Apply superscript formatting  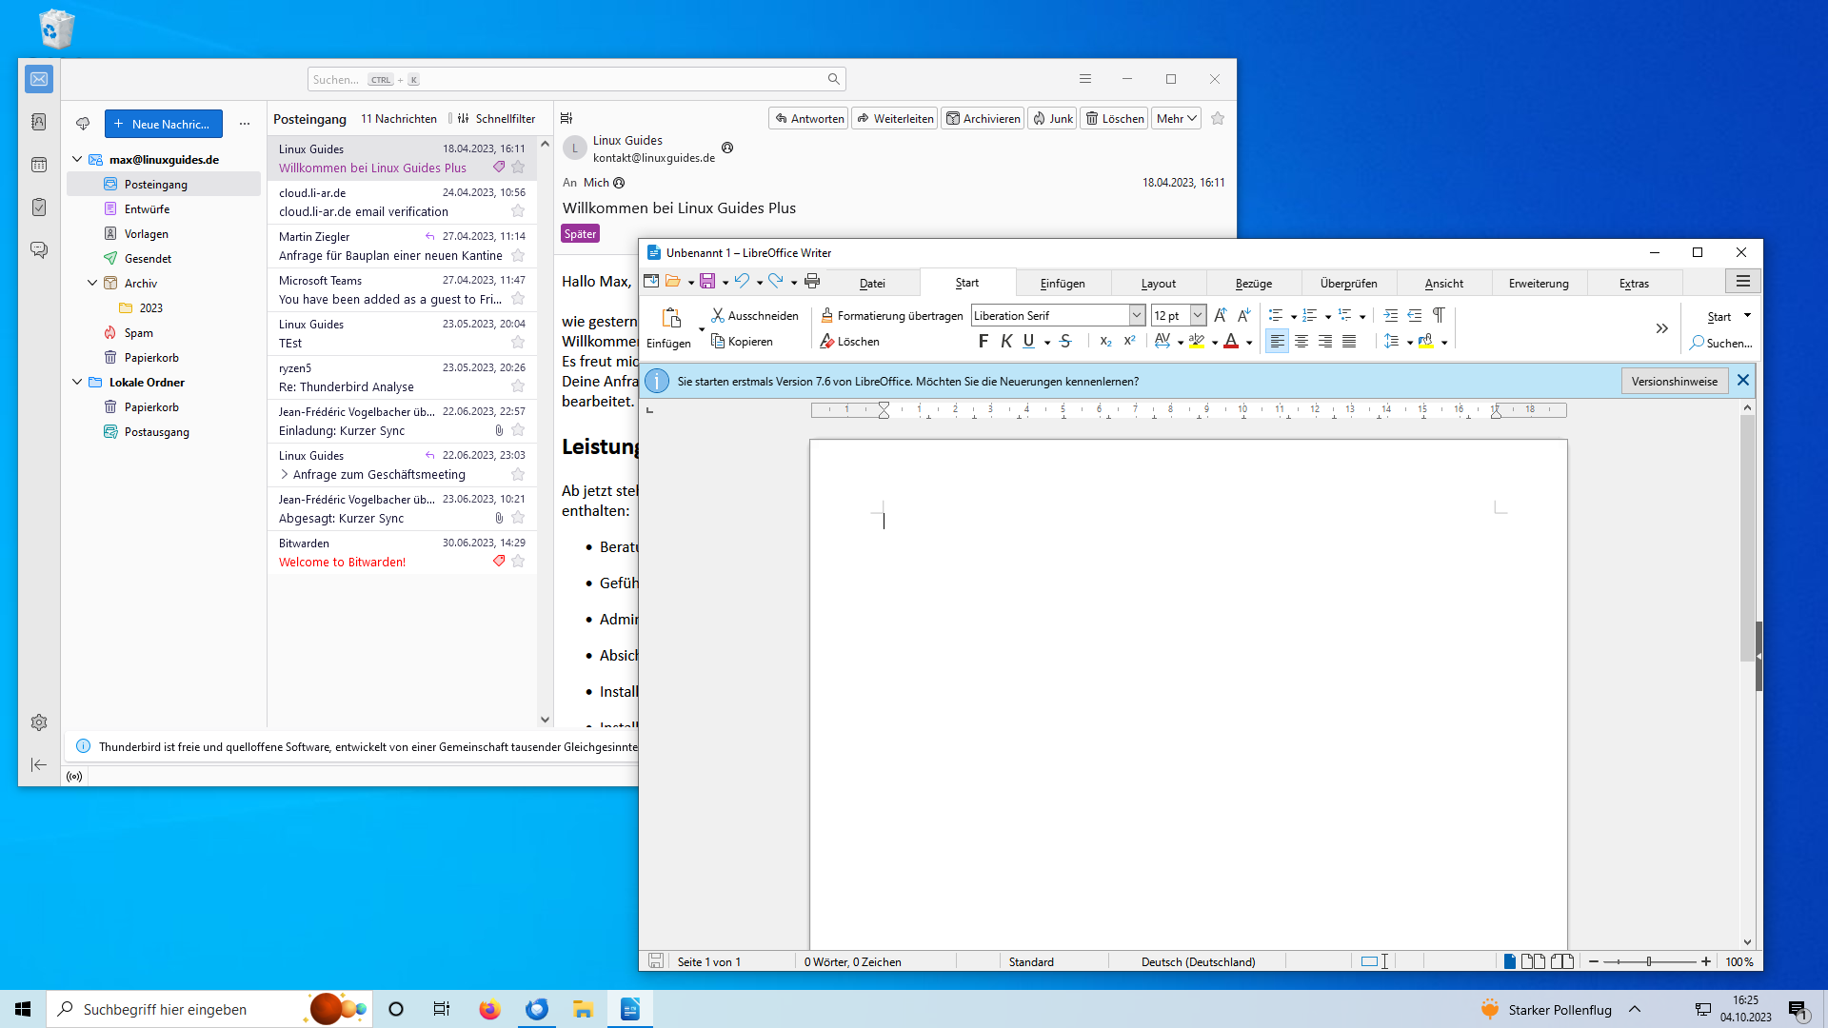coord(1129,341)
